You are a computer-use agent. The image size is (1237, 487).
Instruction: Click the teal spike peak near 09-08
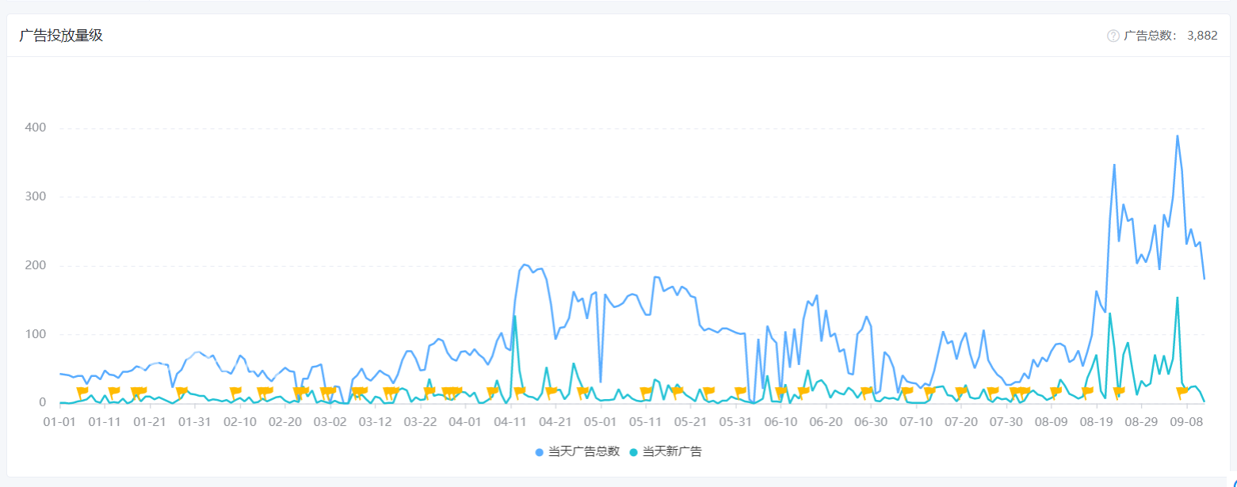coord(1178,298)
